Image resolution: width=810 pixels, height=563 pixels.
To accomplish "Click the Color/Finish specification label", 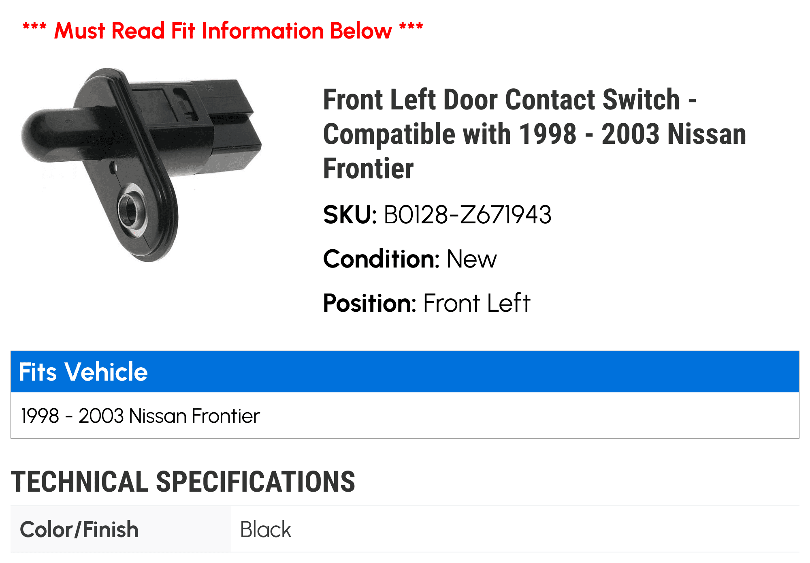I will [79, 529].
